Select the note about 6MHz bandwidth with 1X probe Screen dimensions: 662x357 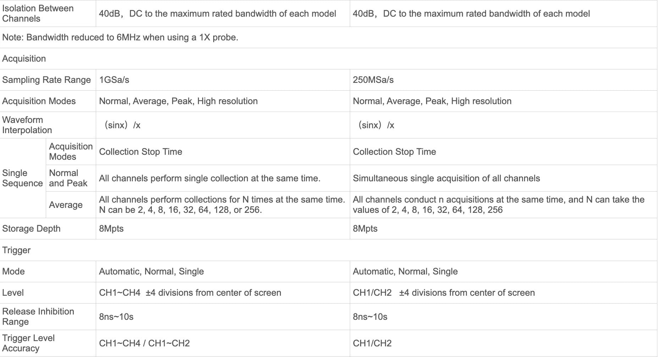pyautogui.click(x=120, y=37)
